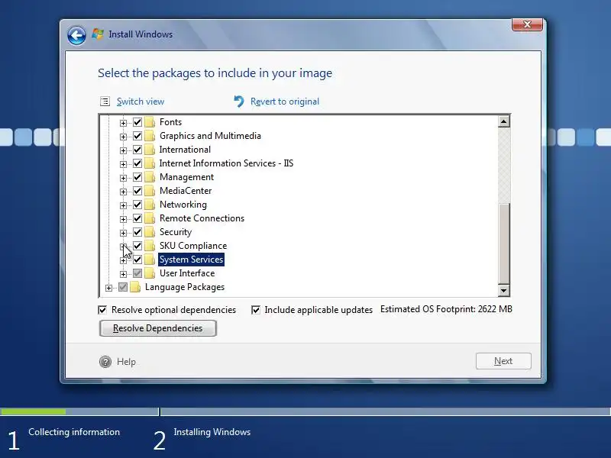
Task: Select the Language Packages tree item
Action: coord(185,287)
